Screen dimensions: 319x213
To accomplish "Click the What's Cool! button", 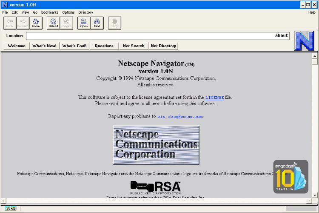I will [x=74, y=46].
